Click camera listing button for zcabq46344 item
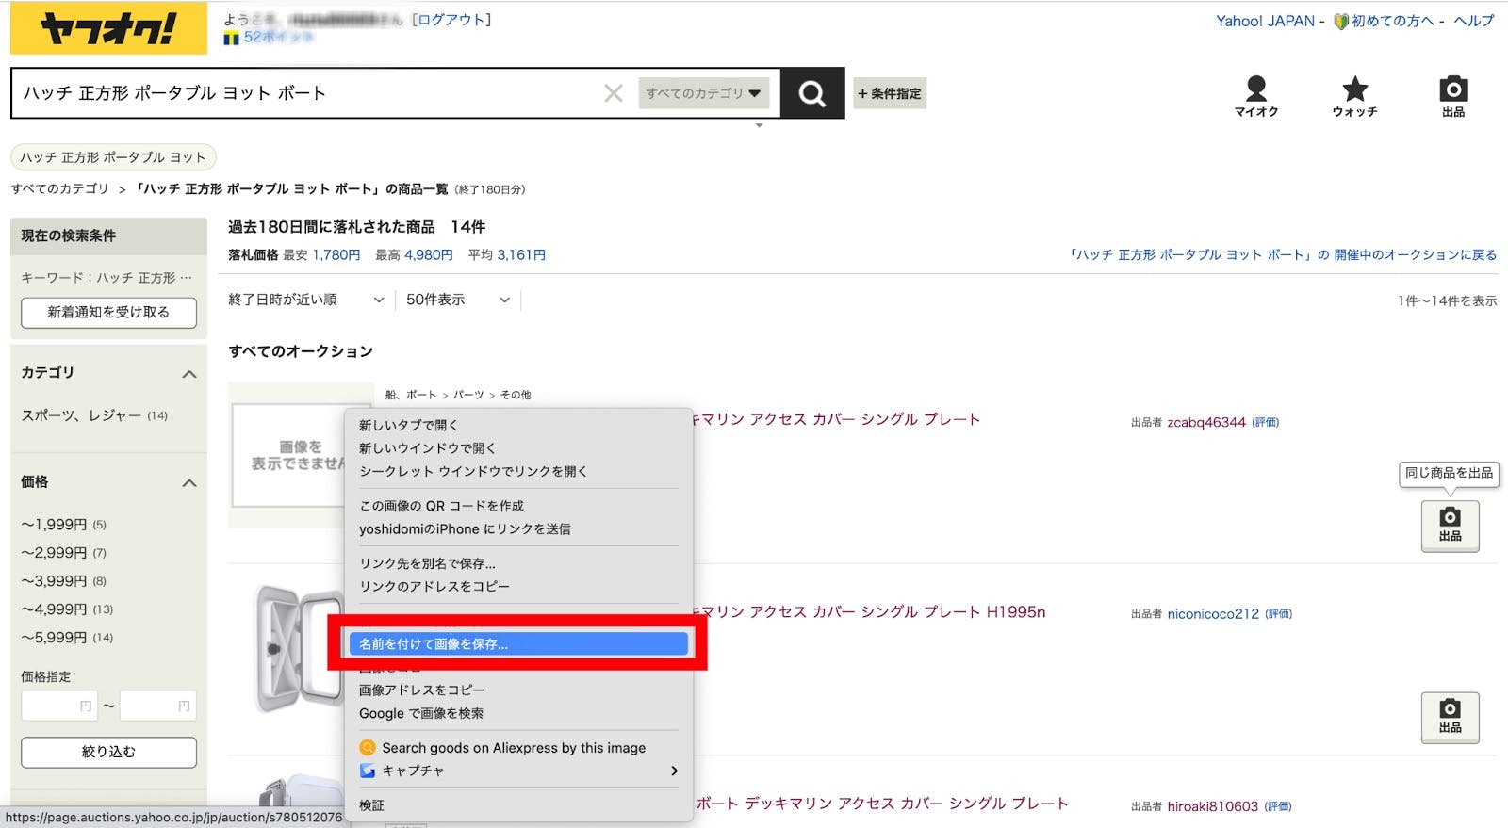 (x=1450, y=525)
